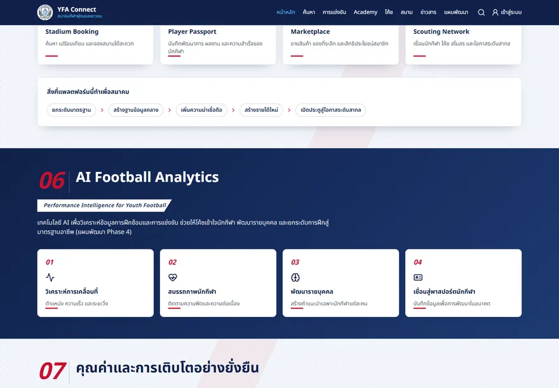Open โค้ช menu item

point(389,12)
